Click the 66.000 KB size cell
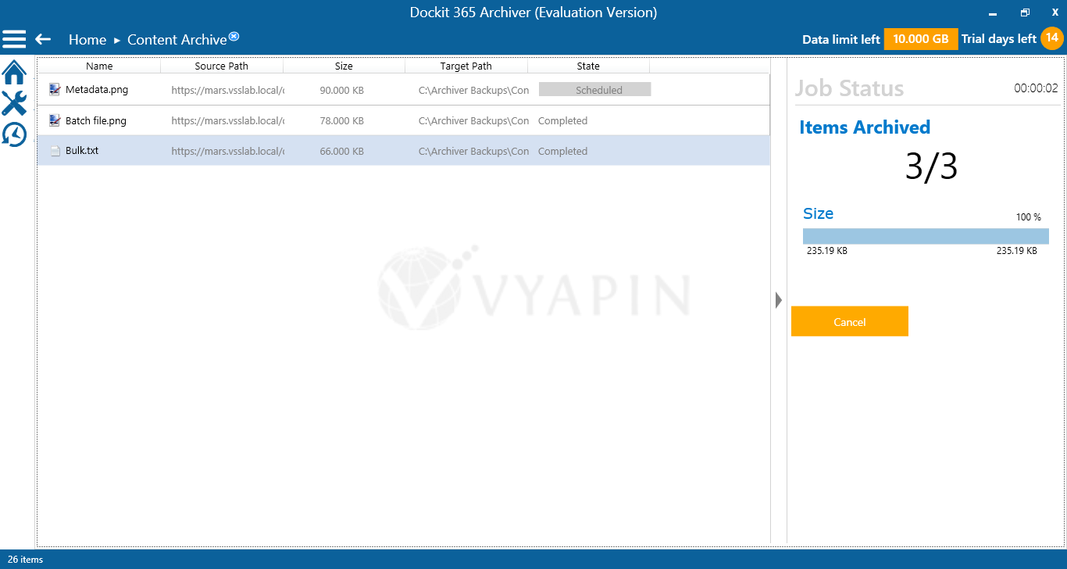 pyautogui.click(x=341, y=151)
